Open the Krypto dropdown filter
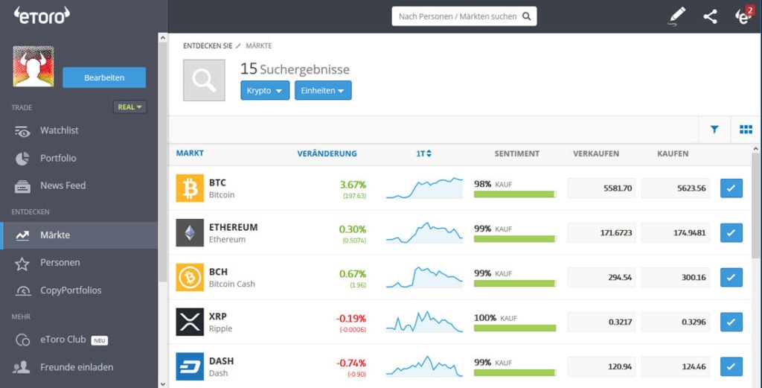 click(264, 91)
